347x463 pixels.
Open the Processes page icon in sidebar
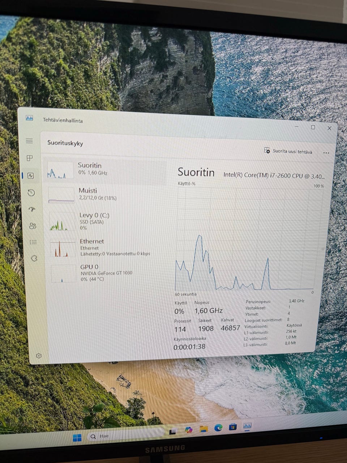click(30, 158)
